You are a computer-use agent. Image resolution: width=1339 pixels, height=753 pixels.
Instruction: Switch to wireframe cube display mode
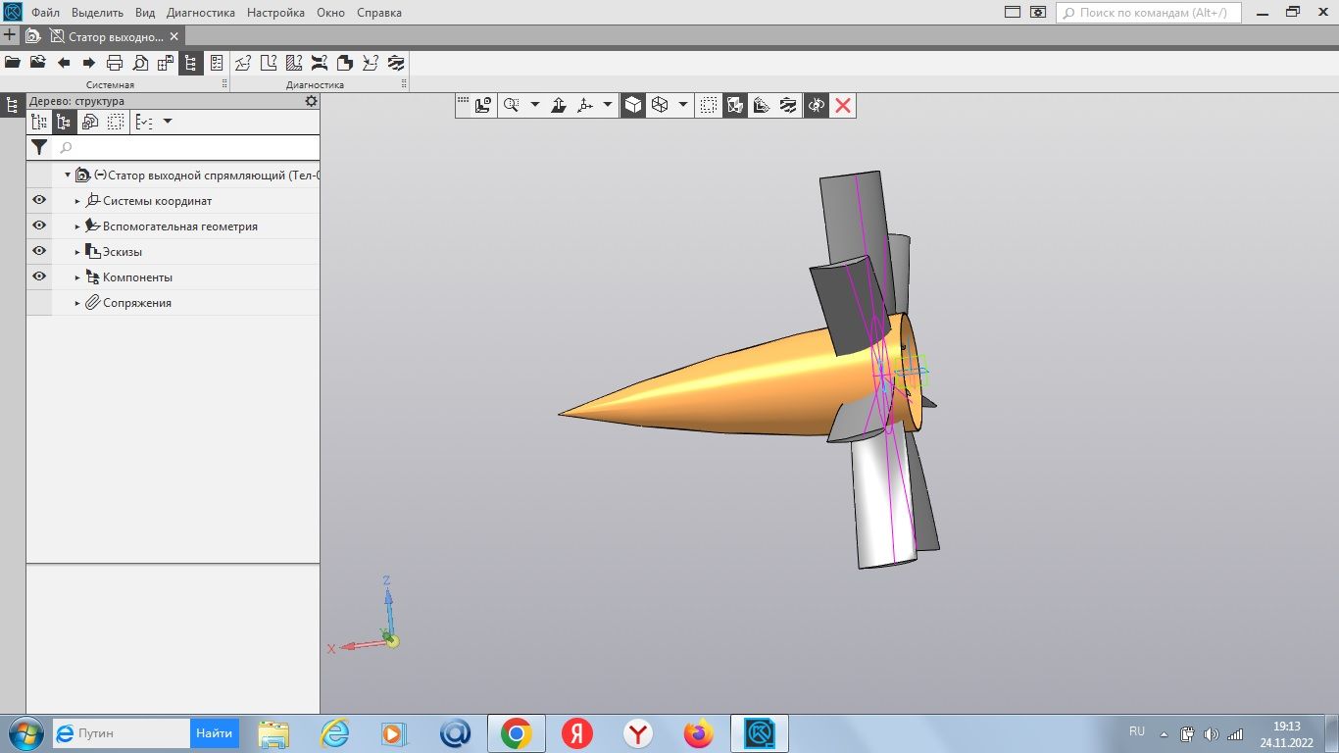coord(660,105)
